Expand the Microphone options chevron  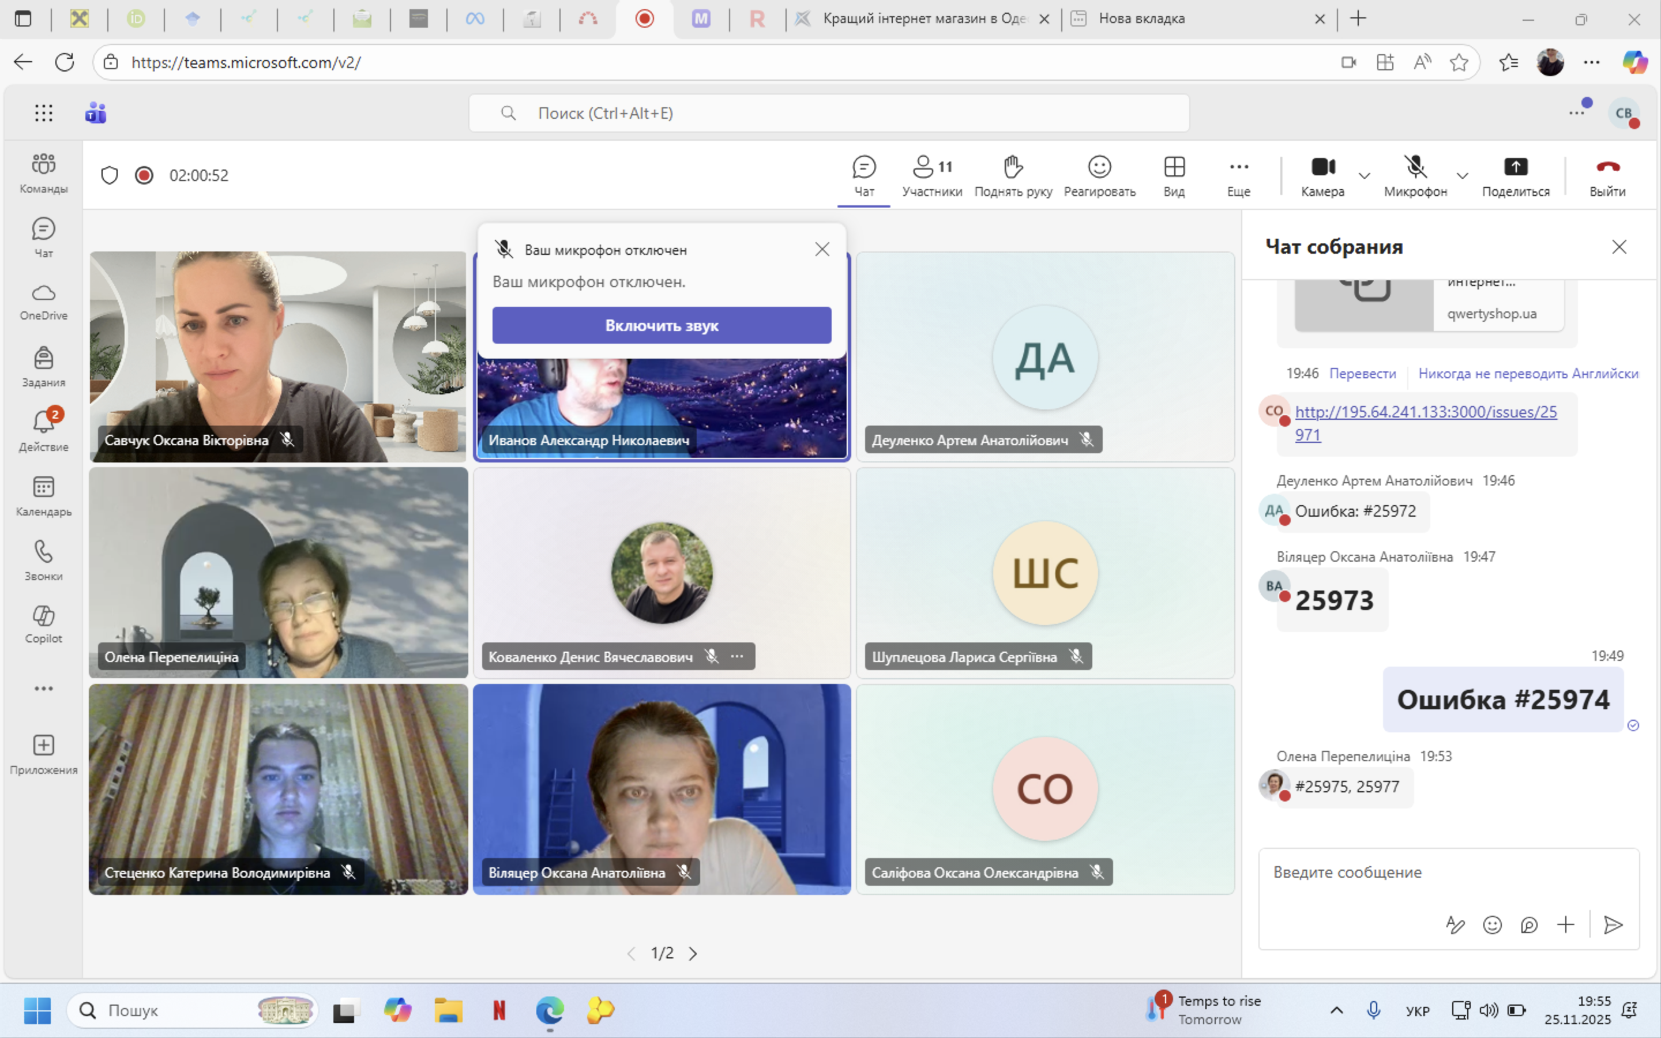[x=1463, y=176]
